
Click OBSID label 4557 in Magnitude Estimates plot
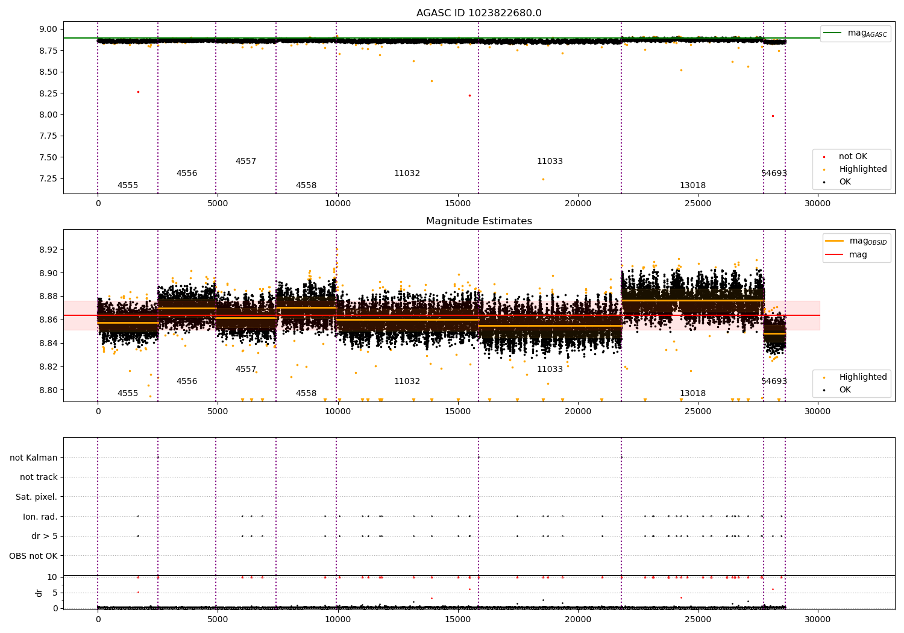coord(246,370)
